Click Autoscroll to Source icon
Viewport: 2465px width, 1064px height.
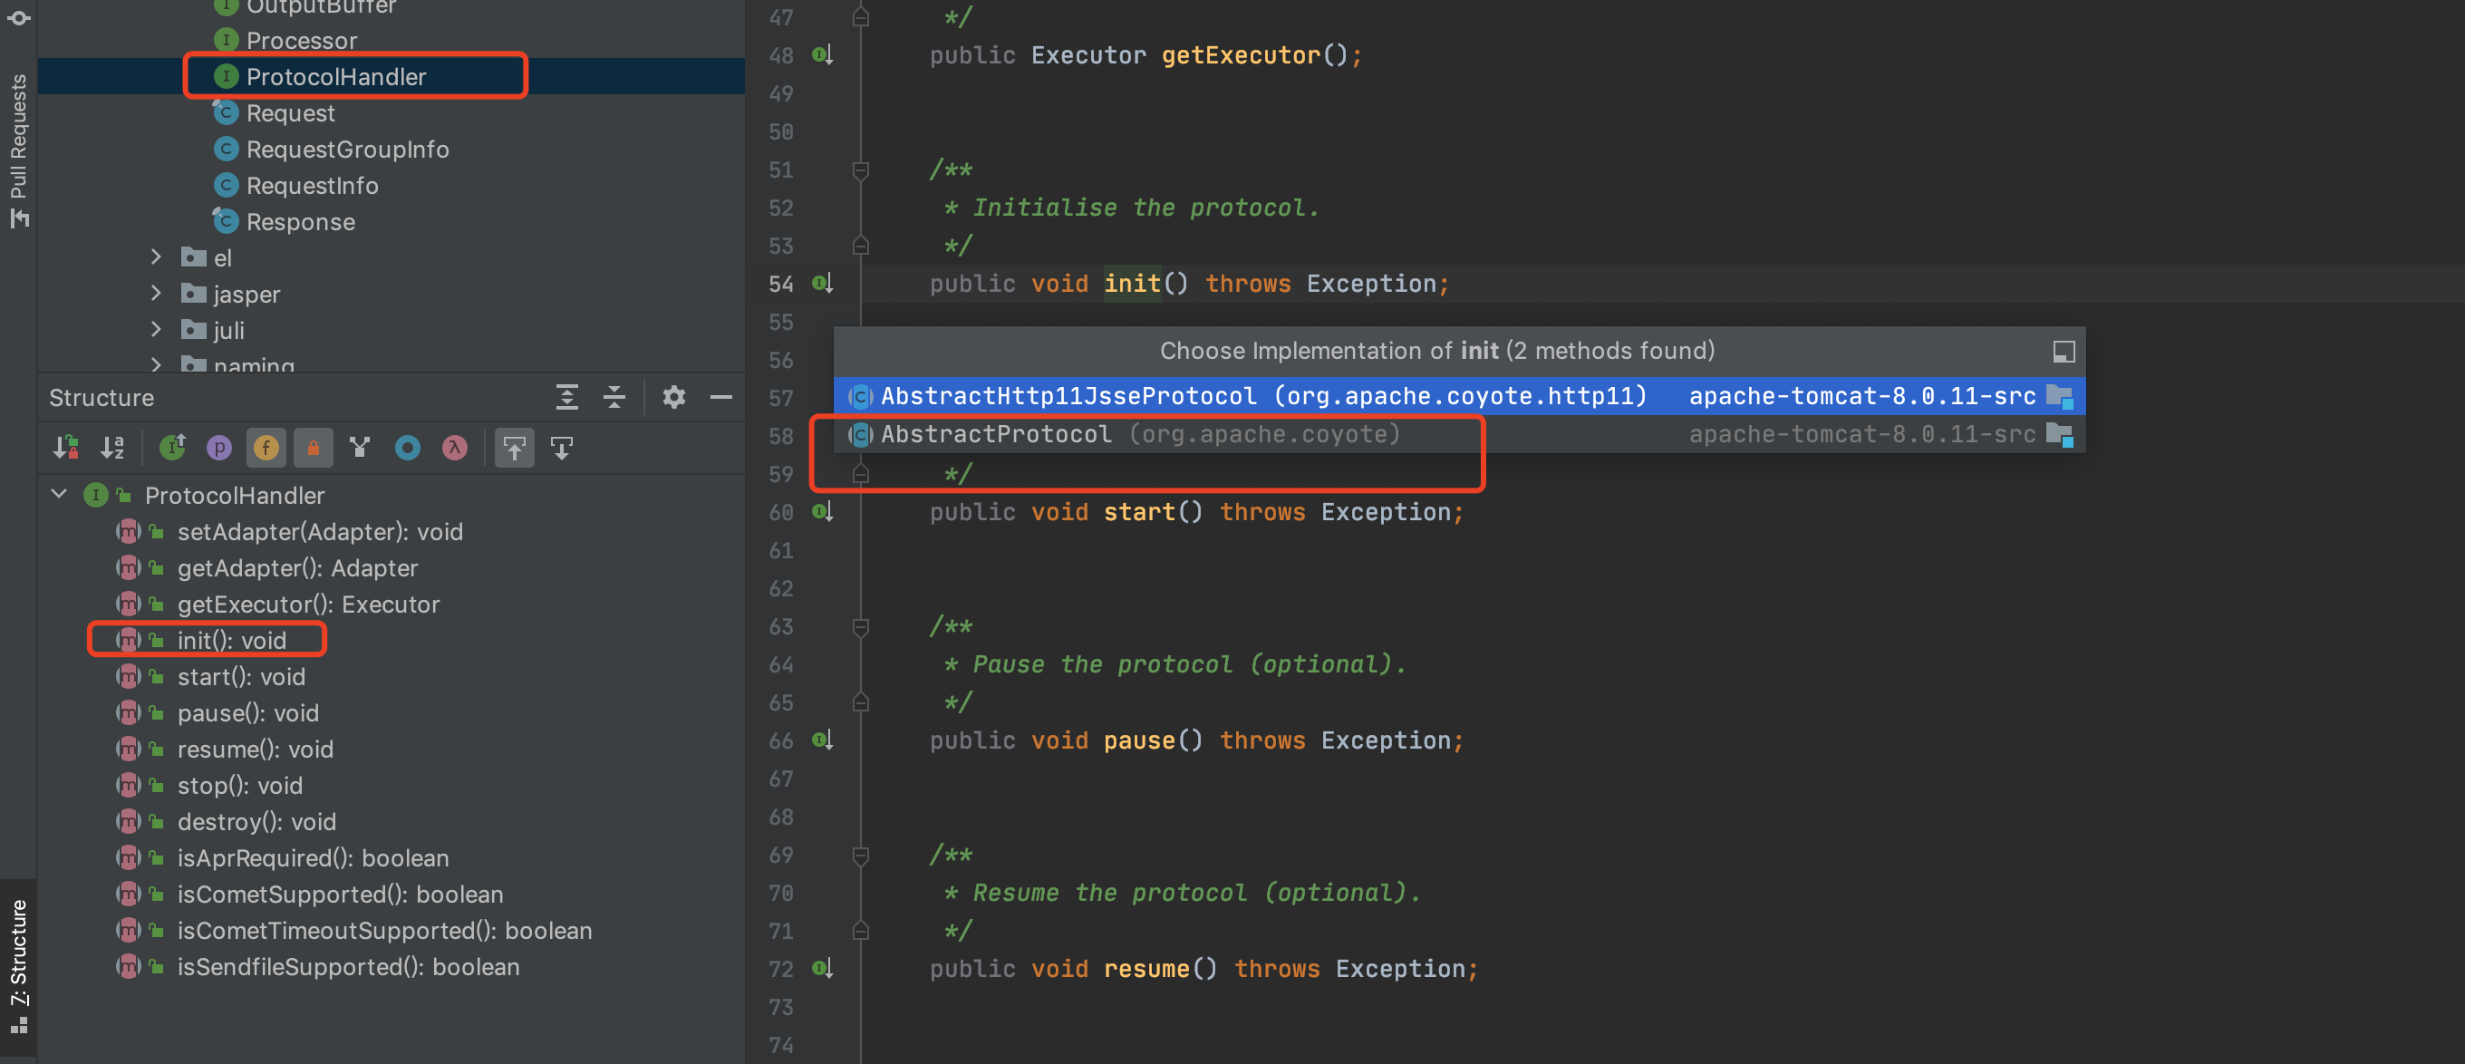(515, 448)
